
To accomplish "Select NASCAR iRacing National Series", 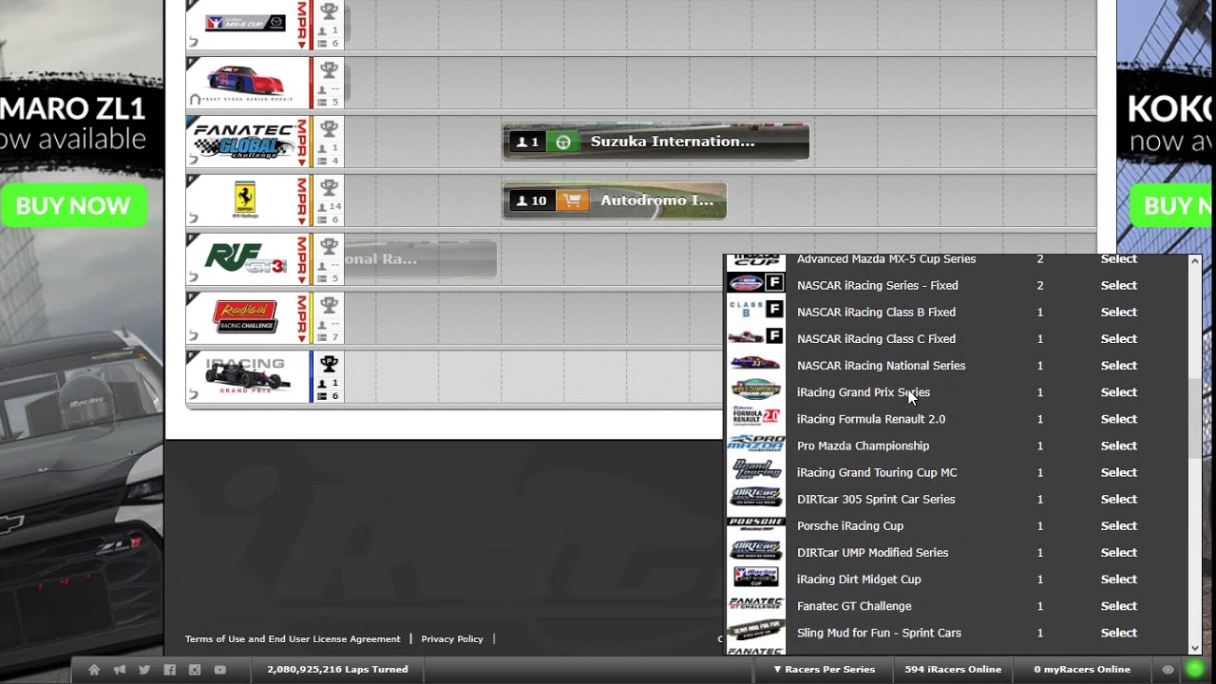I will coord(1118,365).
